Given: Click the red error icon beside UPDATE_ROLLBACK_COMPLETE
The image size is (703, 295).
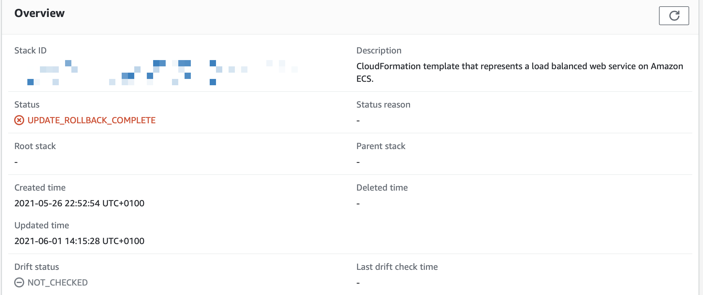Looking at the screenshot, I should [x=19, y=120].
